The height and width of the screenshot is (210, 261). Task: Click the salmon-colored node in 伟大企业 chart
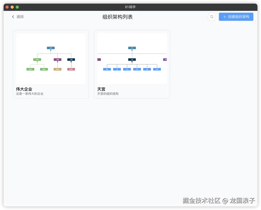(71, 69)
